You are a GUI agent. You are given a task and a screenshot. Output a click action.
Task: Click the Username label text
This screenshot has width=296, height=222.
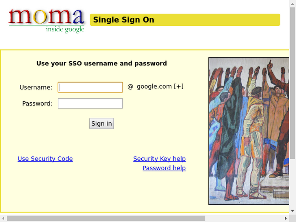(x=36, y=87)
